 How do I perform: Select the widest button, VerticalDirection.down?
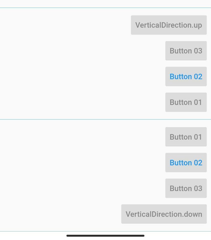pyautogui.click(x=164, y=214)
